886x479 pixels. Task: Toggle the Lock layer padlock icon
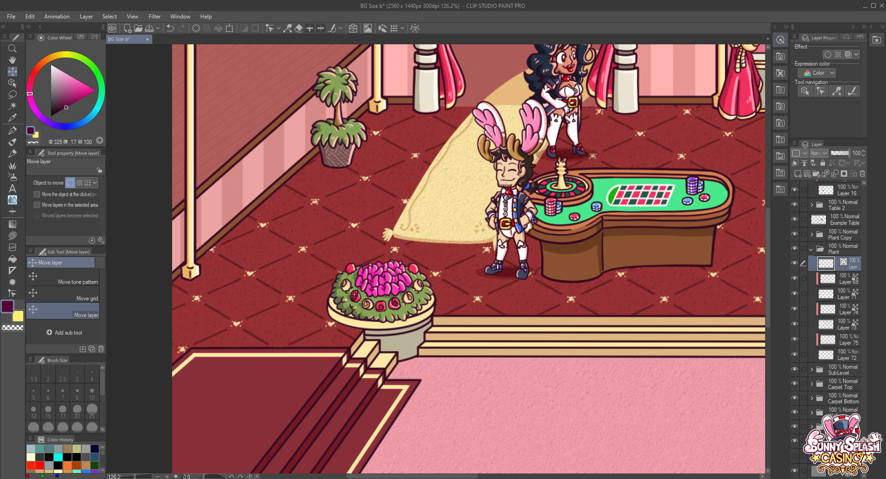coord(823,163)
